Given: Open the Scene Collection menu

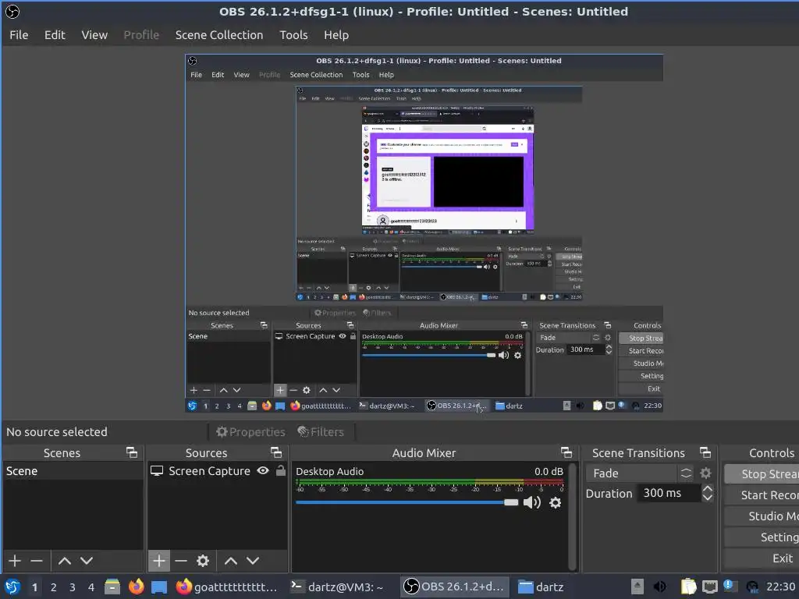Looking at the screenshot, I should tap(219, 34).
